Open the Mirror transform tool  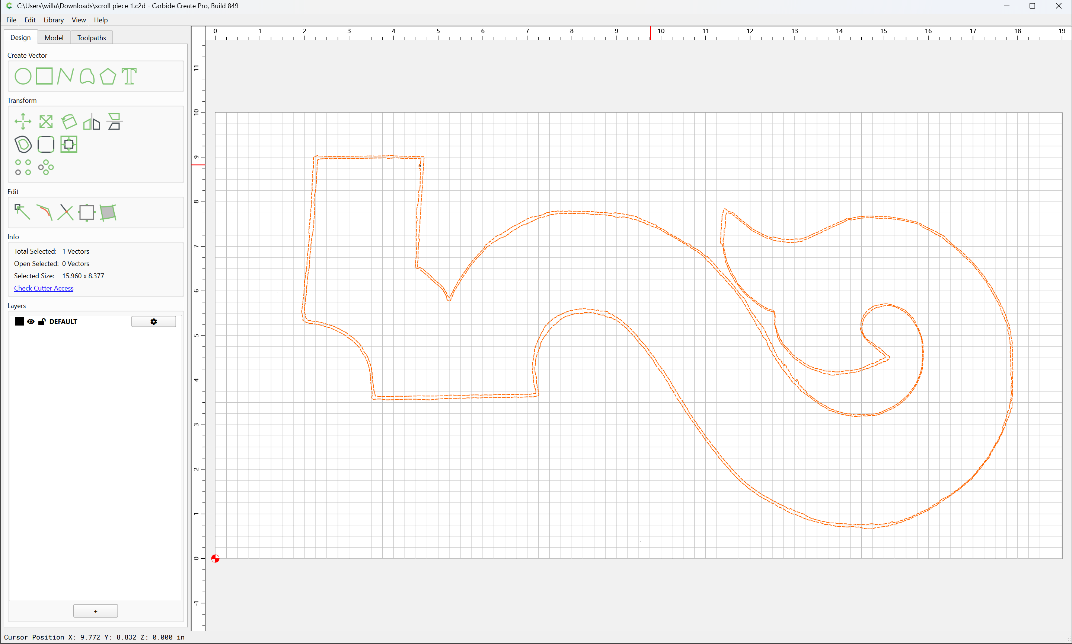tap(92, 122)
